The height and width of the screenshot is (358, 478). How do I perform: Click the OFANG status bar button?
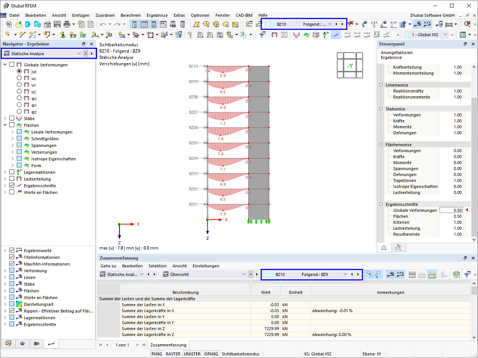pyautogui.click(x=211, y=354)
